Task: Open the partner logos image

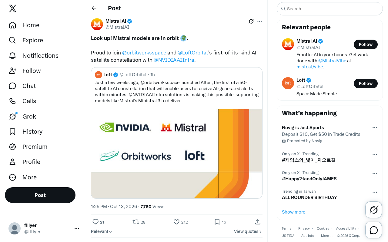Action: click(177, 153)
